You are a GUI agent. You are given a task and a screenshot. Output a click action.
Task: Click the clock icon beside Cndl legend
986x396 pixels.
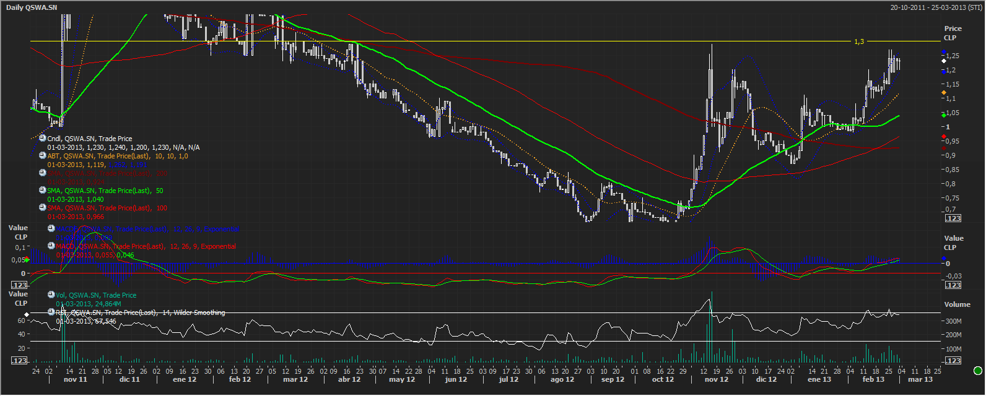[43, 139]
